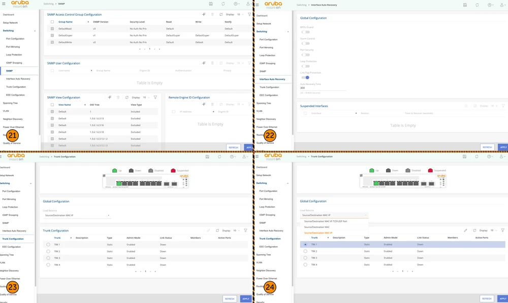
Task: Click the edit pencil icon above the TRK 1 selected table
Action: coord(465,230)
